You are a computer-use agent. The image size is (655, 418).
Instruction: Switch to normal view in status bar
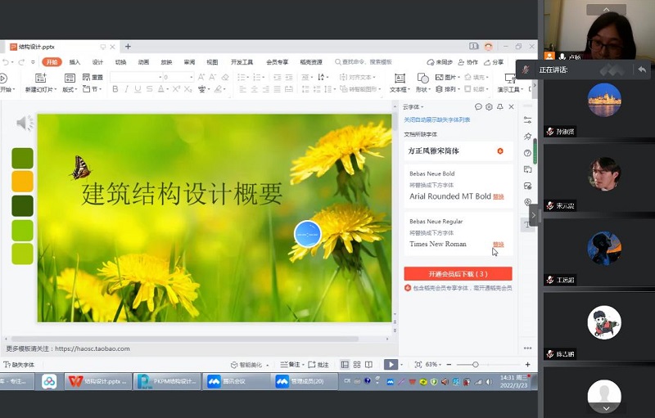pos(345,364)
